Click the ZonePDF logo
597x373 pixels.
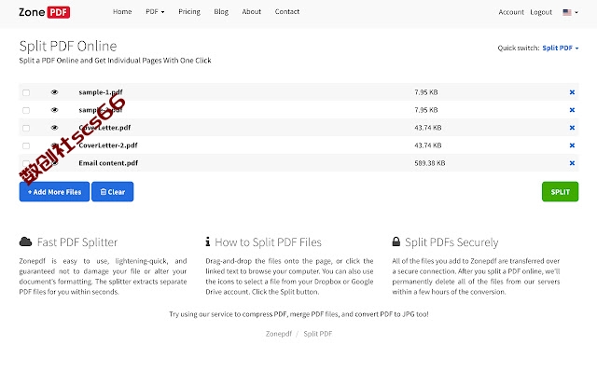[44, 12]
